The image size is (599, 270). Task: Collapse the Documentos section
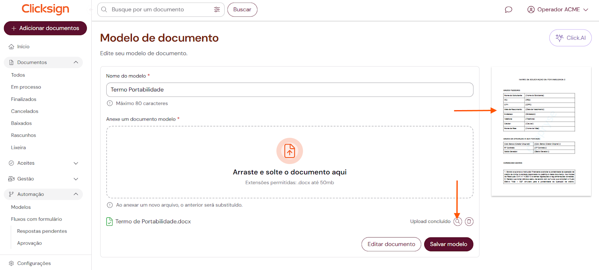(x=76, y=62)
